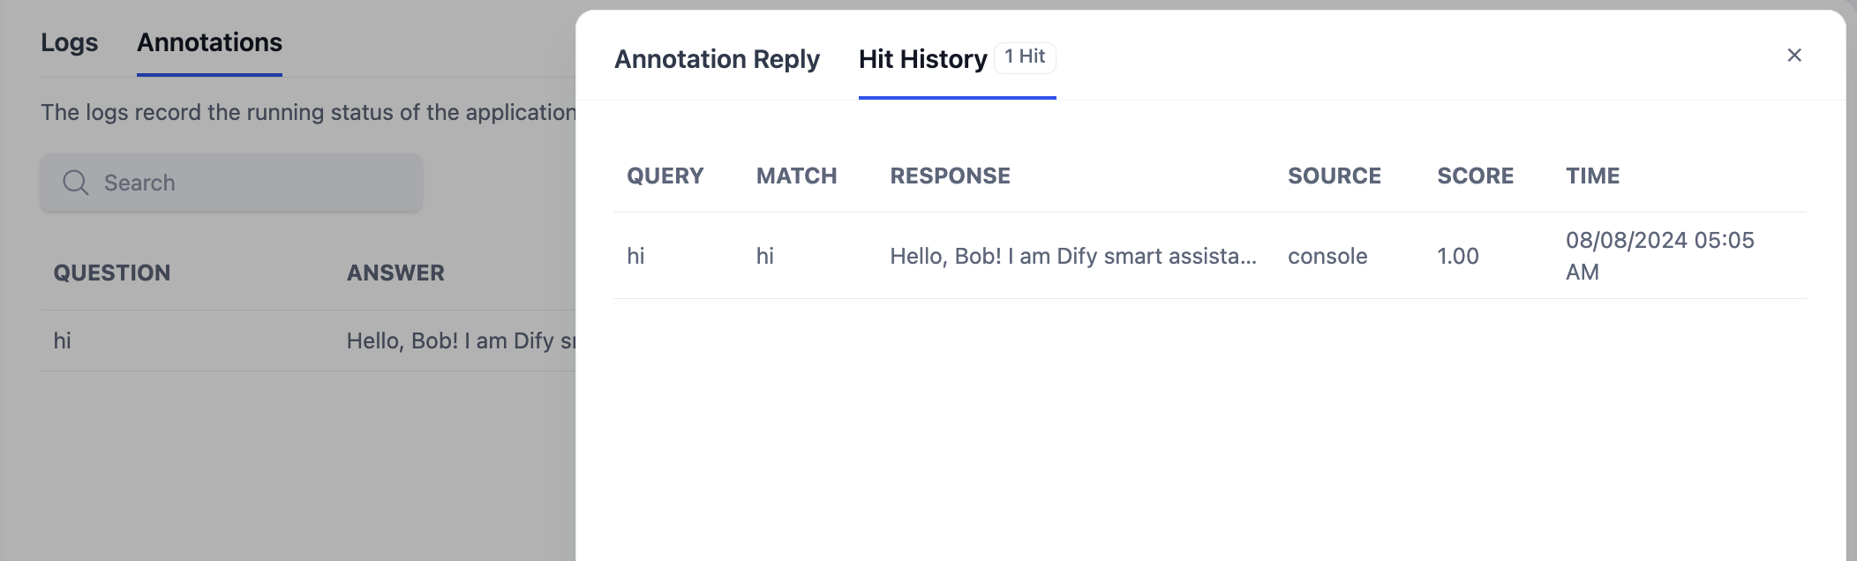
Task: Click the "1 Hit" count badge
Action: [1025, 57]
